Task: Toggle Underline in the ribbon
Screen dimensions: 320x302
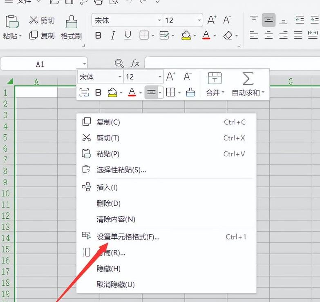Action: (x=128, y=36)
